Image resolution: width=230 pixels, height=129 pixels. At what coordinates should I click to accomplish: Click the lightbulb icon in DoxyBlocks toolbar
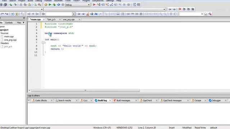pyautogui.click(x=17, y=14)
